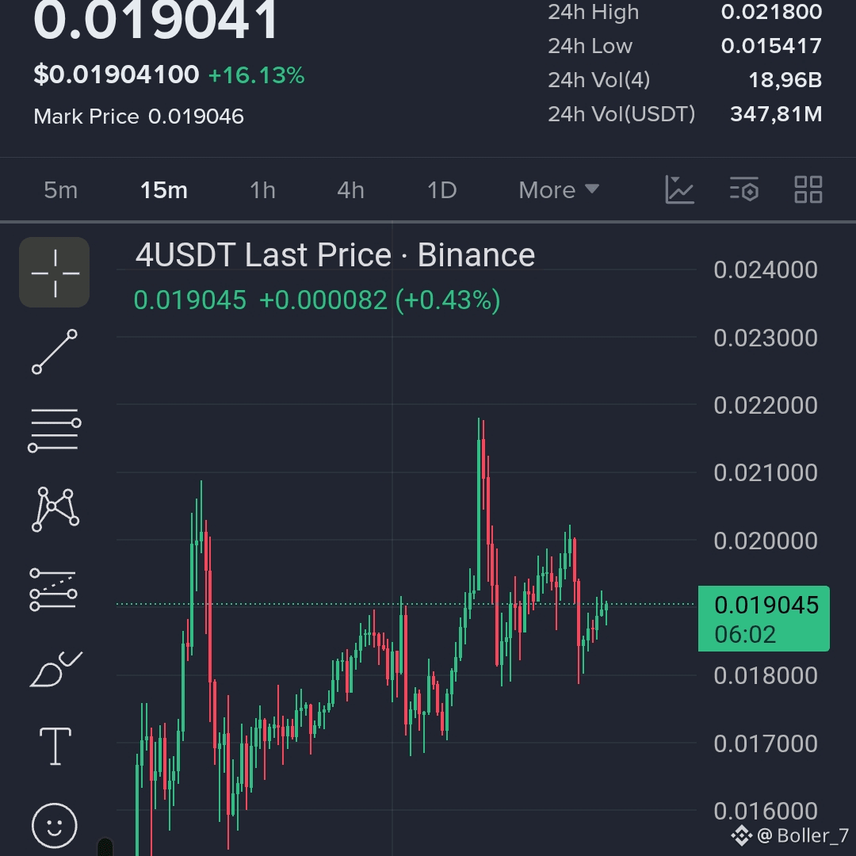Click the 24h Low value 0.015417

(771, 46)
